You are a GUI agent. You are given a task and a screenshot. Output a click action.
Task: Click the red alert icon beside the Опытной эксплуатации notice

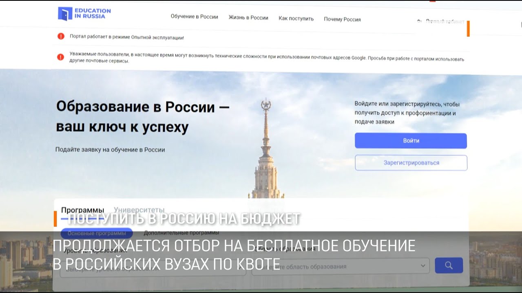pos(61,36)
